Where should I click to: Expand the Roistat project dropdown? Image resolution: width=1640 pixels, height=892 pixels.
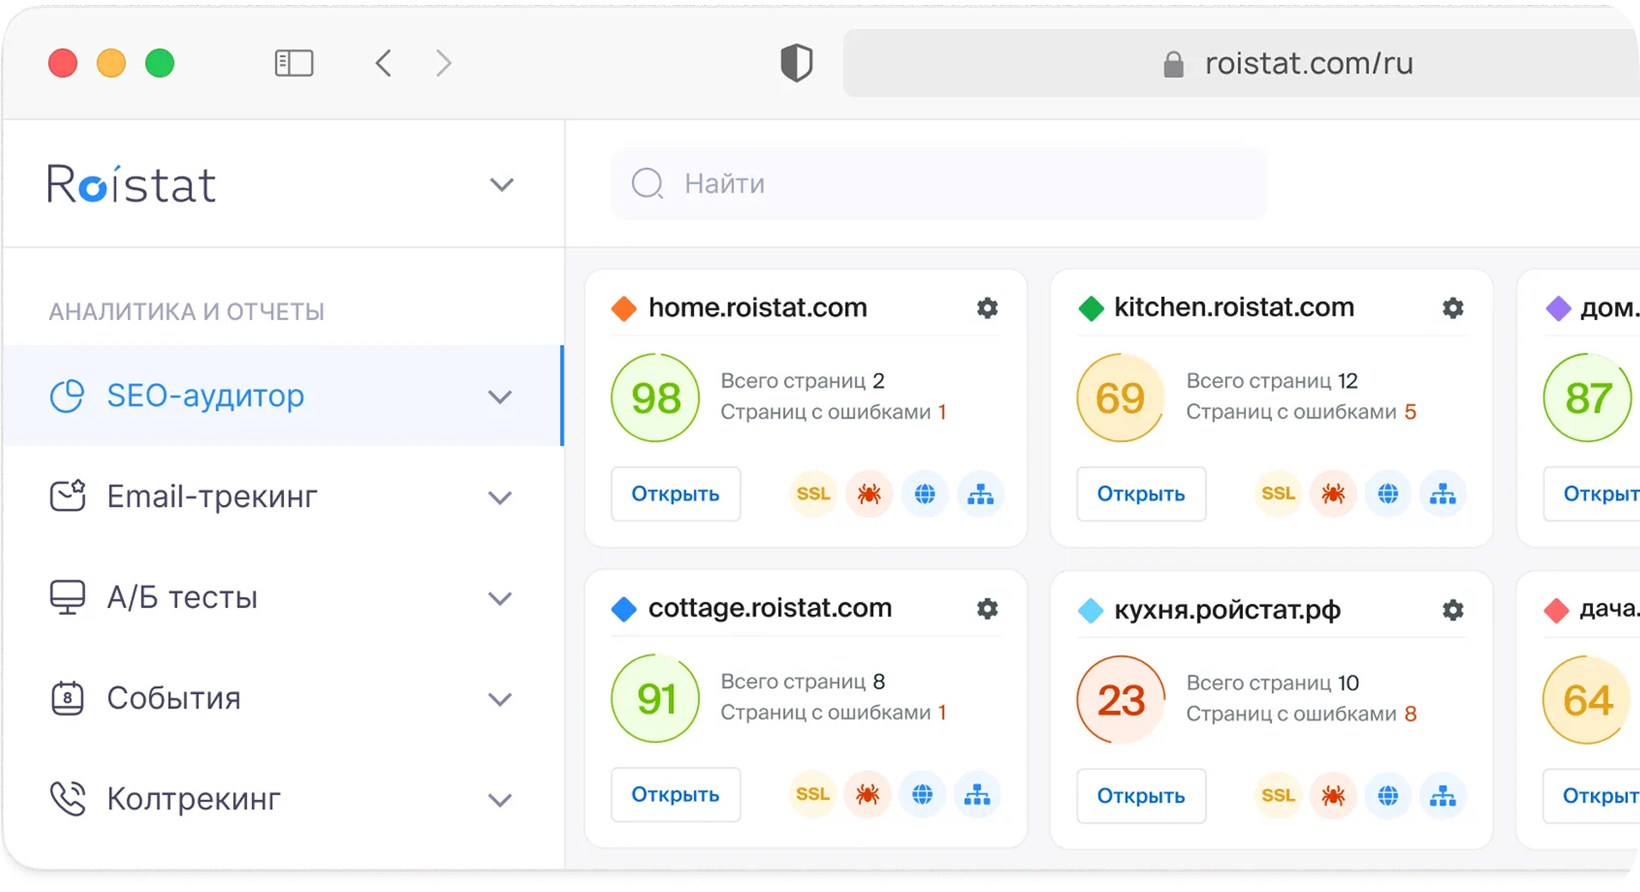coord(501,185)
